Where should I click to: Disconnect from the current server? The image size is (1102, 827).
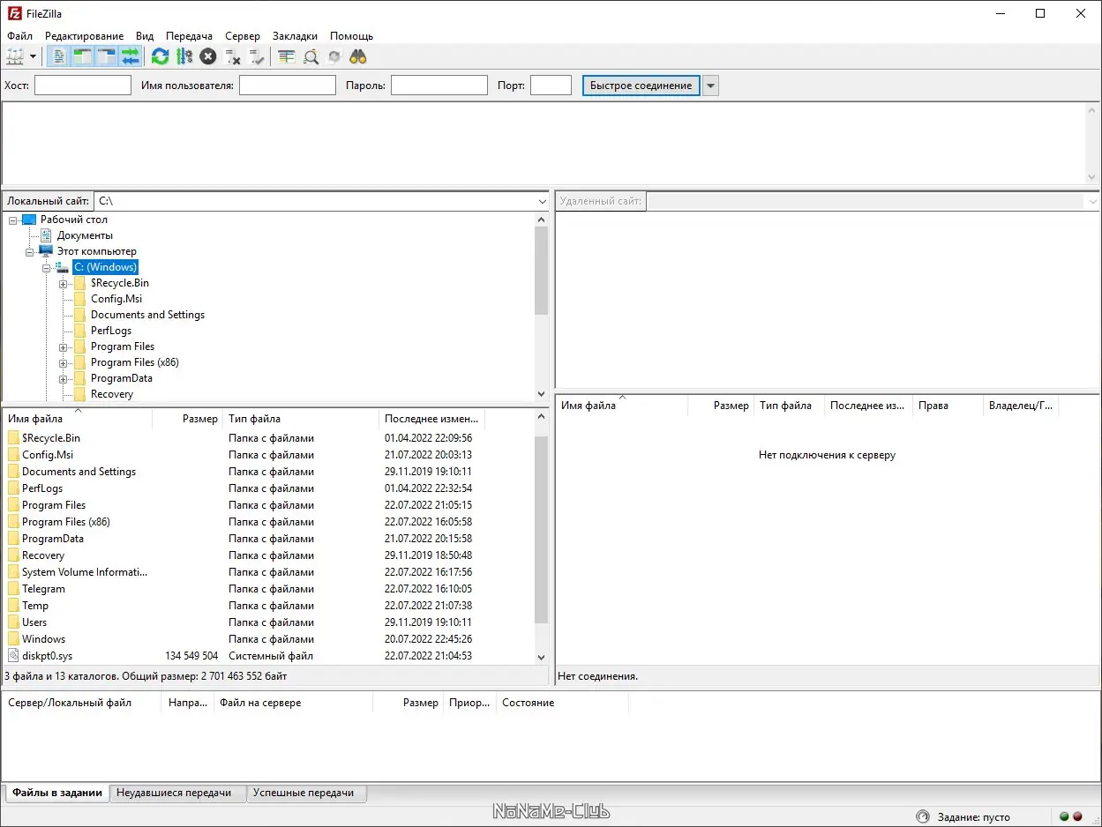coord(233,56)
